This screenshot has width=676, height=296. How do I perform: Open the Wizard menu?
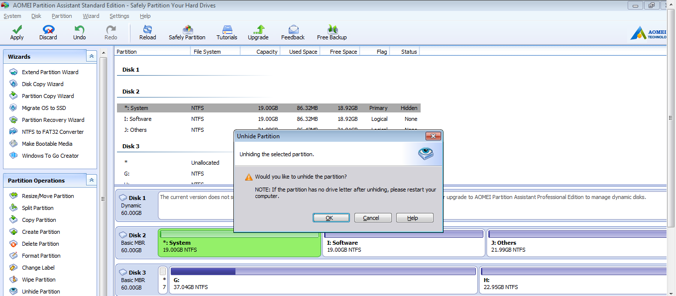click(x=91, y=16)
